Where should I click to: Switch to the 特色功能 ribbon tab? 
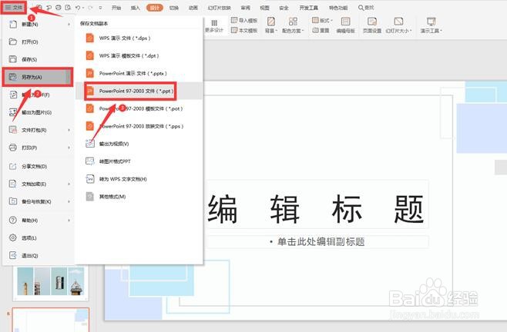point(338,8)
